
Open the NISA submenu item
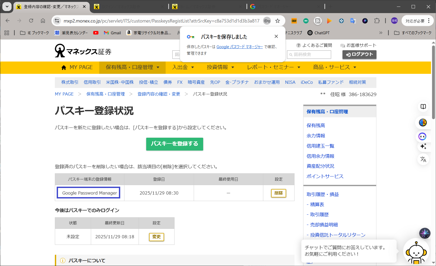pos(290,82)
